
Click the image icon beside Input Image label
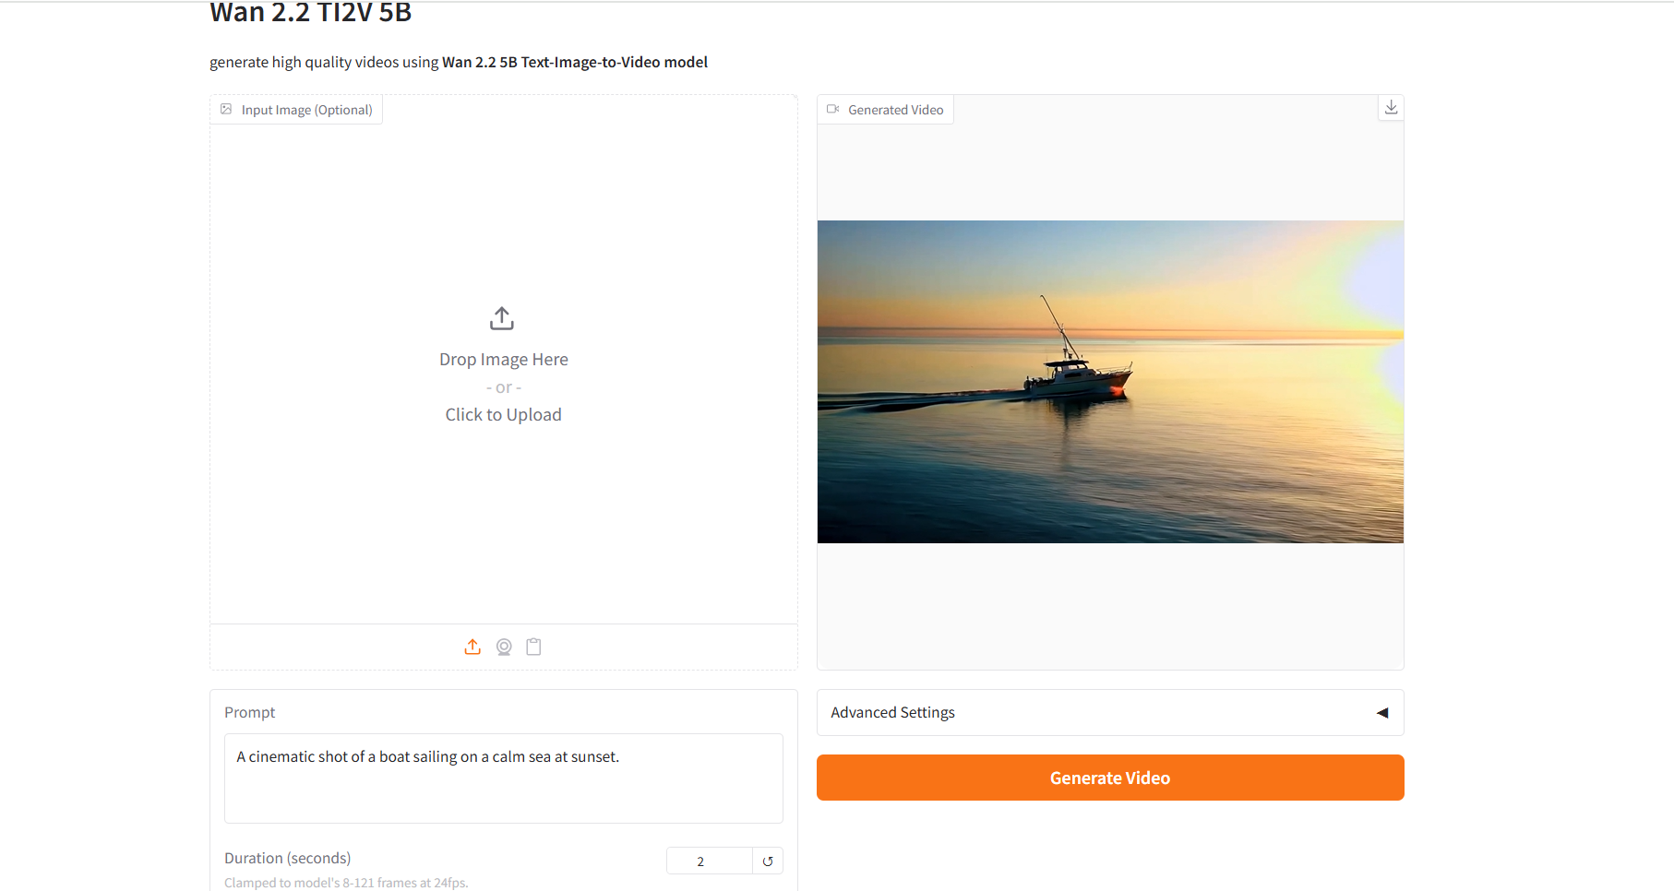[x=226, y=109]
